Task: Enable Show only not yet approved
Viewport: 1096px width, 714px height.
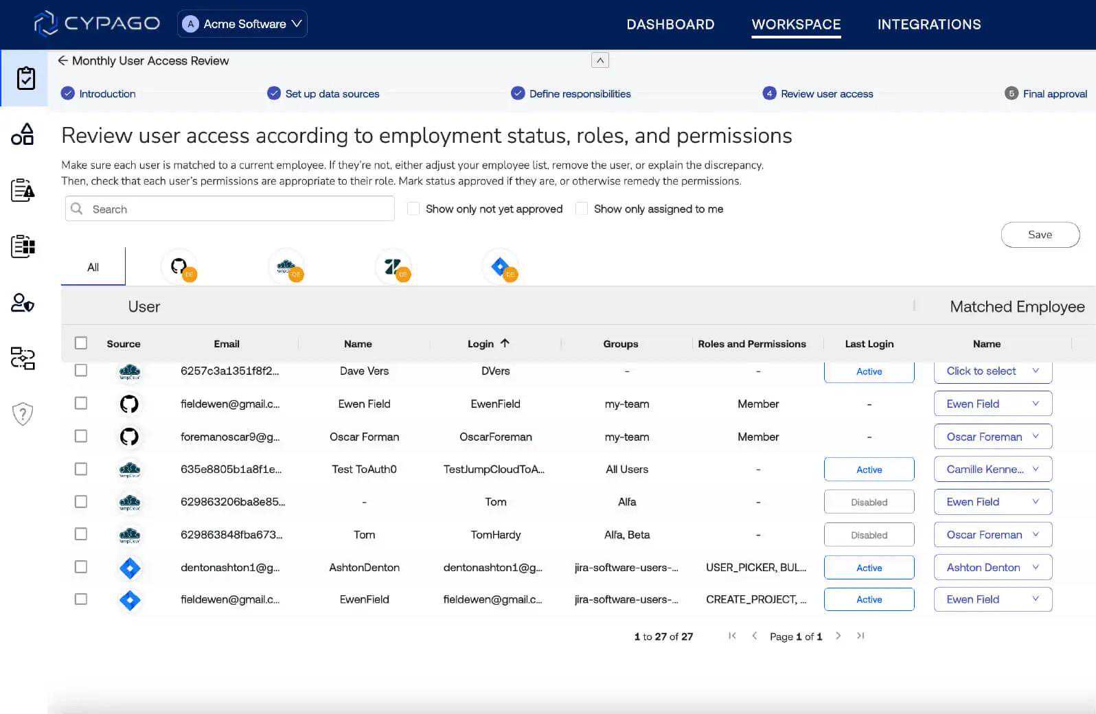Action: coord(413,209)
